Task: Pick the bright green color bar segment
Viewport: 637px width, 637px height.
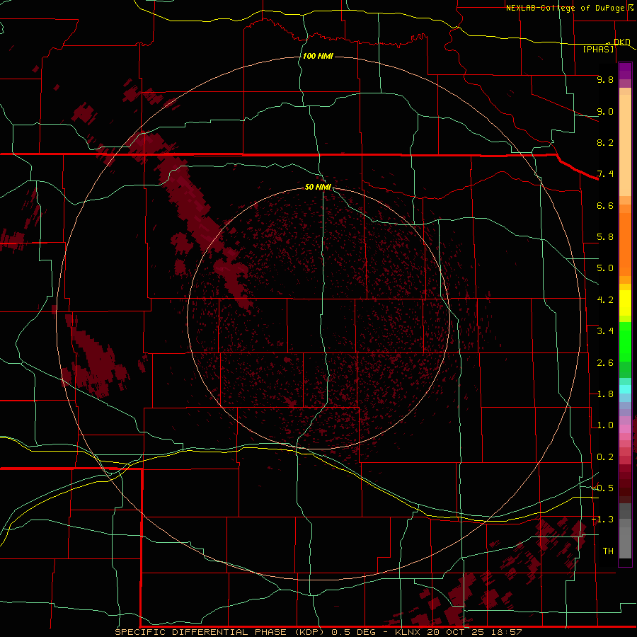Action: point(625,342)
